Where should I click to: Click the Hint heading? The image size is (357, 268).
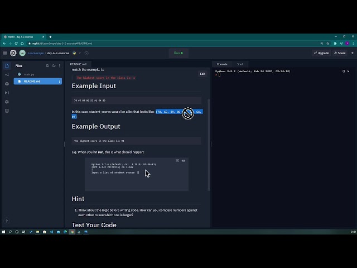78,199
